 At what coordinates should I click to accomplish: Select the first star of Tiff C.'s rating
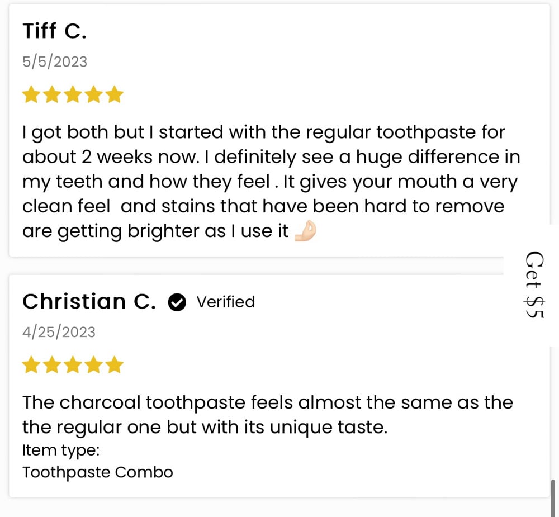(x=31, y=95)
